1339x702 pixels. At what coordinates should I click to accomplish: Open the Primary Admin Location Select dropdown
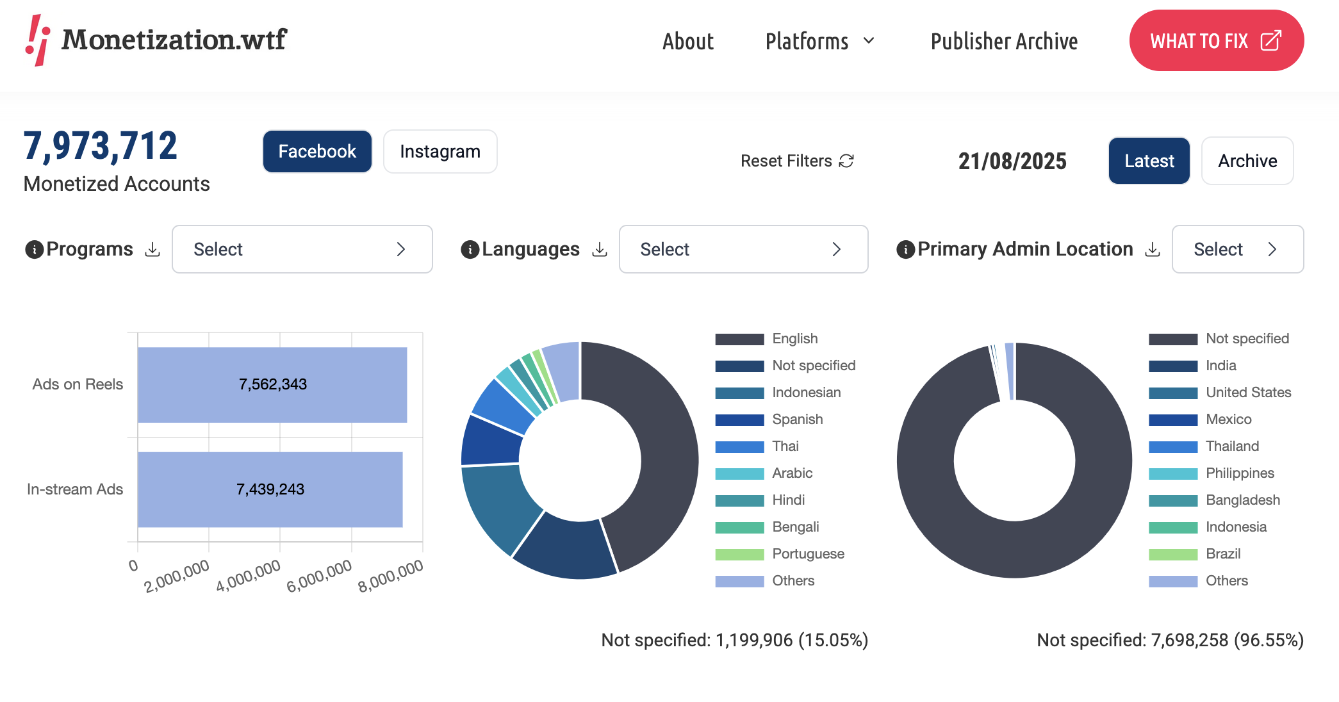[1238, 249]
